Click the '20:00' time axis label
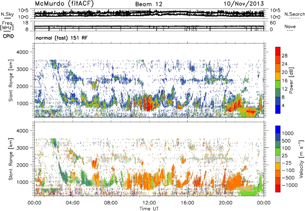This screenshot has width=305, height=211. [225, 203]
